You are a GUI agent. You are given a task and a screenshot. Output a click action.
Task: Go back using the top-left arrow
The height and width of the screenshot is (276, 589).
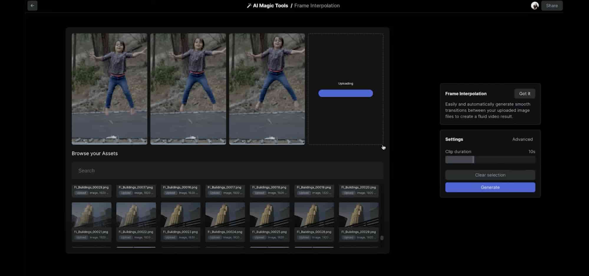click(32, 6)
